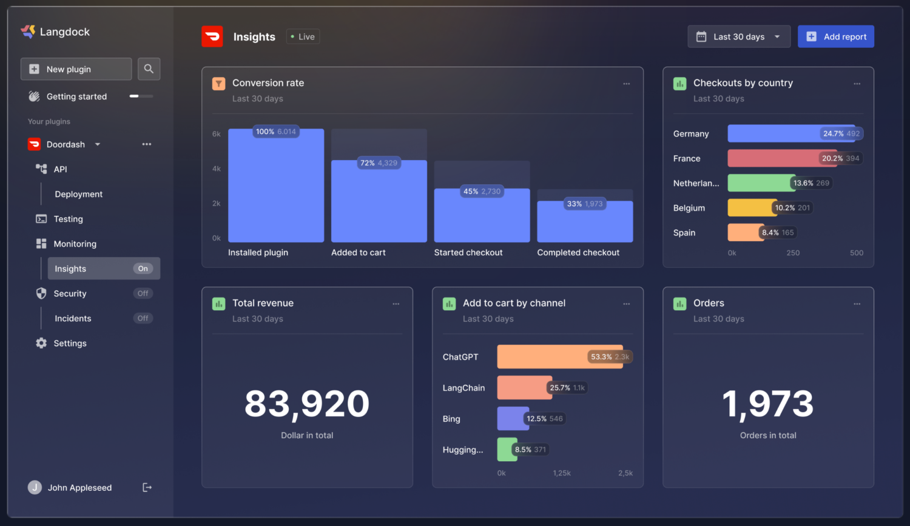Click the Germany bar in Checkouts chart

pos(791,133)
